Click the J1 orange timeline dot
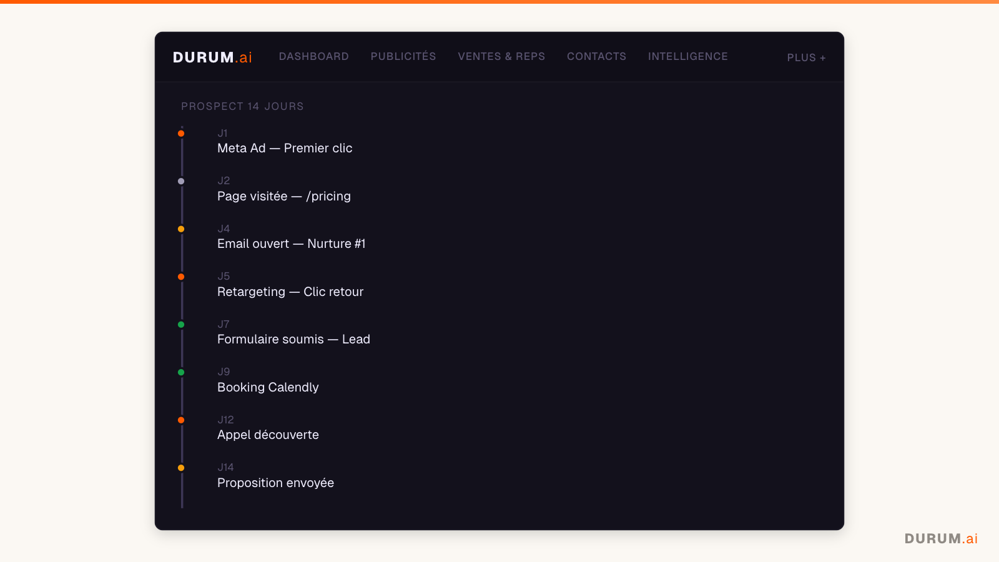Image resolution: width=999 pixels, height=562 pixels. (181, 134)
